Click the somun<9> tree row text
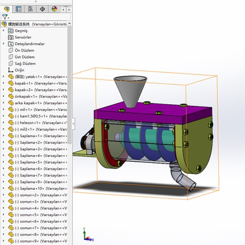Screen dimensions: 245x245 pyautogui.click(x=41, y=241)
